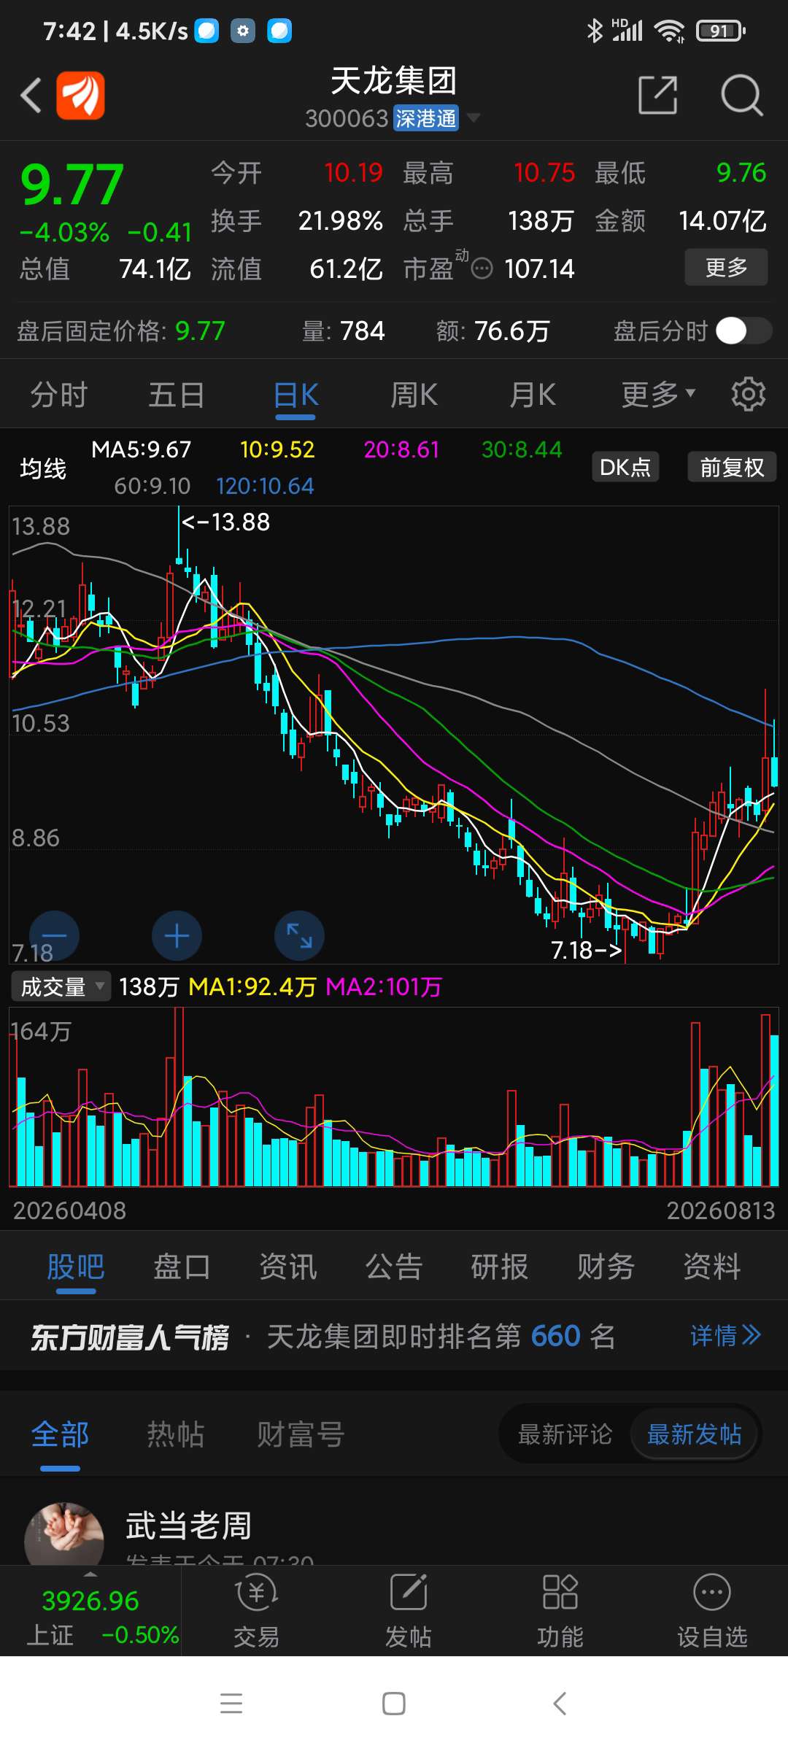The width and height of the screenshot is (788, 1751).
Task: Expand the stock code dropdown arrow
Action: pyautogui.click(x=474, y=117)
